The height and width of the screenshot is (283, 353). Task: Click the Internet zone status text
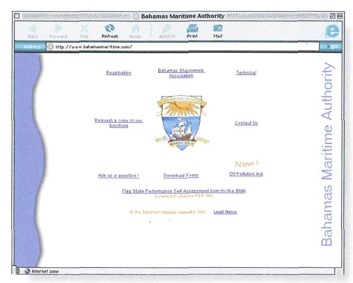point(45,271)
